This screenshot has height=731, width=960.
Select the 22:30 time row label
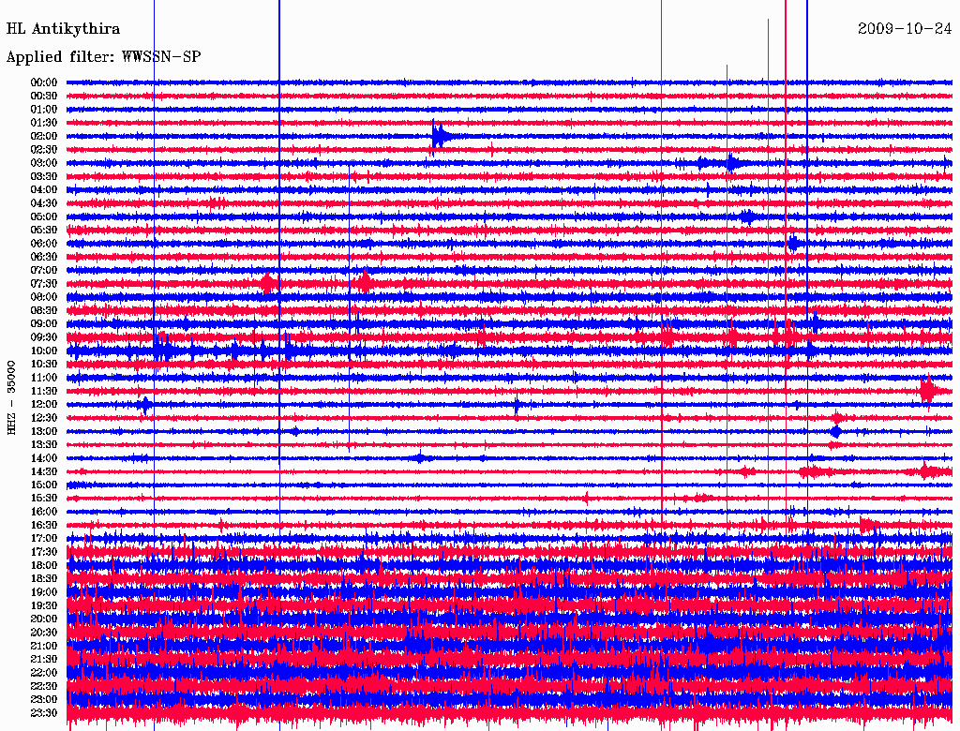click(x=44, y=686)
